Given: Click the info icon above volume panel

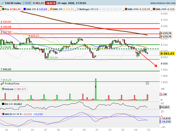Looking at the screenshot, I should pos(147,83).
